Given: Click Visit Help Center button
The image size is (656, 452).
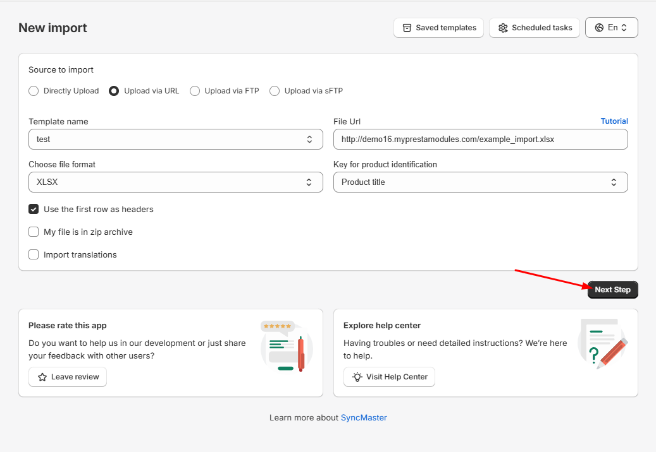Looking at the screenshot, I should click(389, 377).
